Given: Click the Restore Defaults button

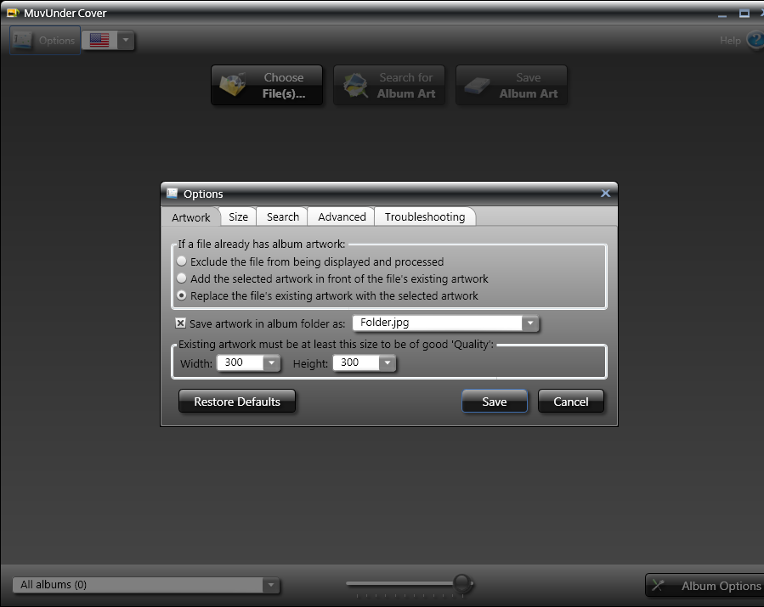Looking at the screenshot, I should (237, 402).
